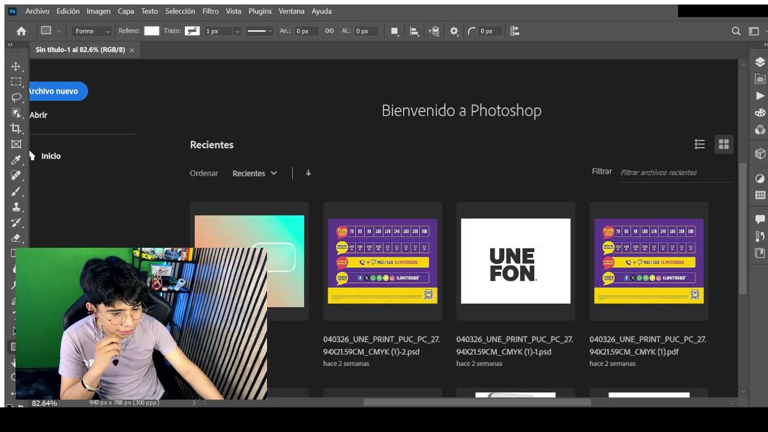Select the Eyedropper tool

click(x=16, y=160)
